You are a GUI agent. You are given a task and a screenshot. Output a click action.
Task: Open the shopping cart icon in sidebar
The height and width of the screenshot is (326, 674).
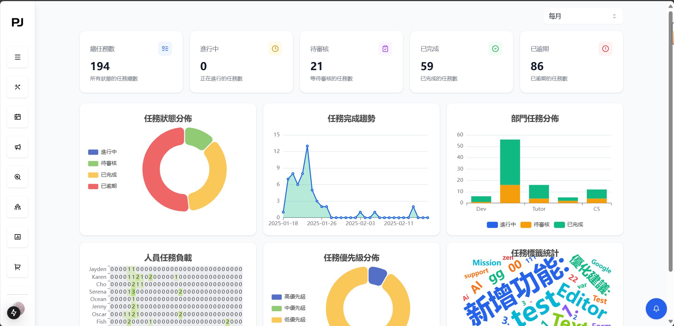point(17,267)
